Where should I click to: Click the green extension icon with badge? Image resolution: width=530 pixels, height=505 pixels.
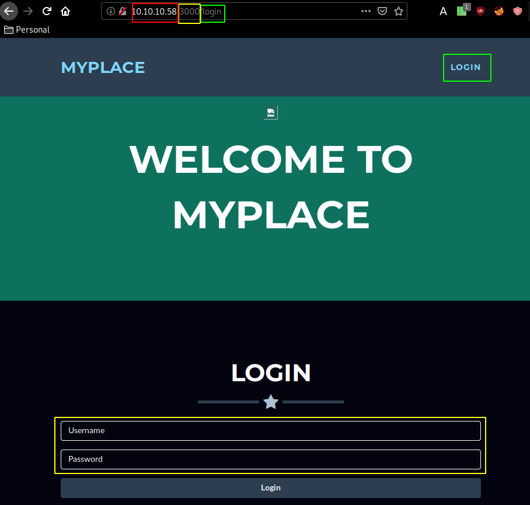click(462, 11)
